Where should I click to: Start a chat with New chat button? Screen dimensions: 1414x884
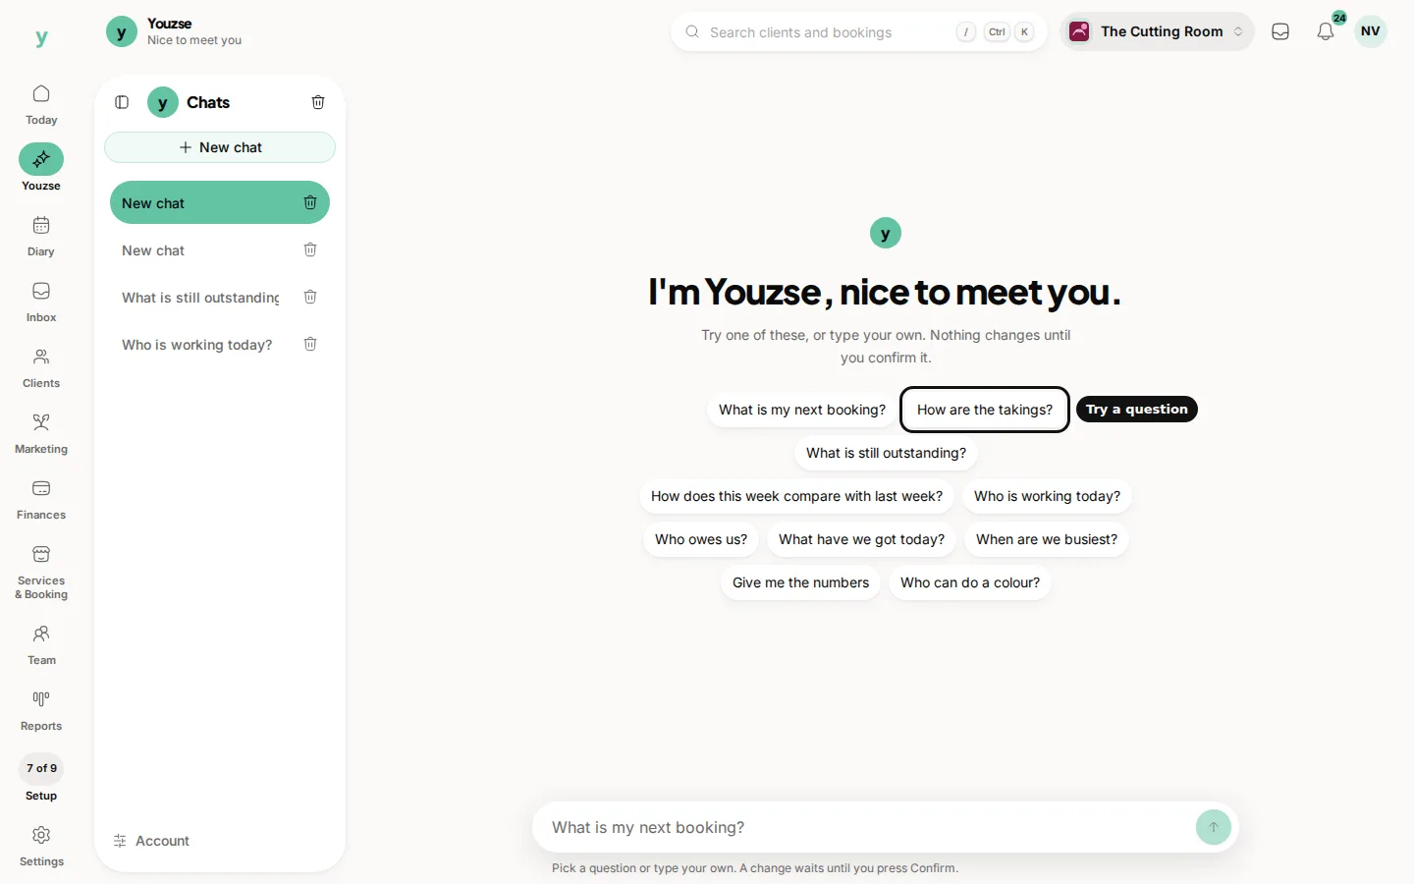220,147
